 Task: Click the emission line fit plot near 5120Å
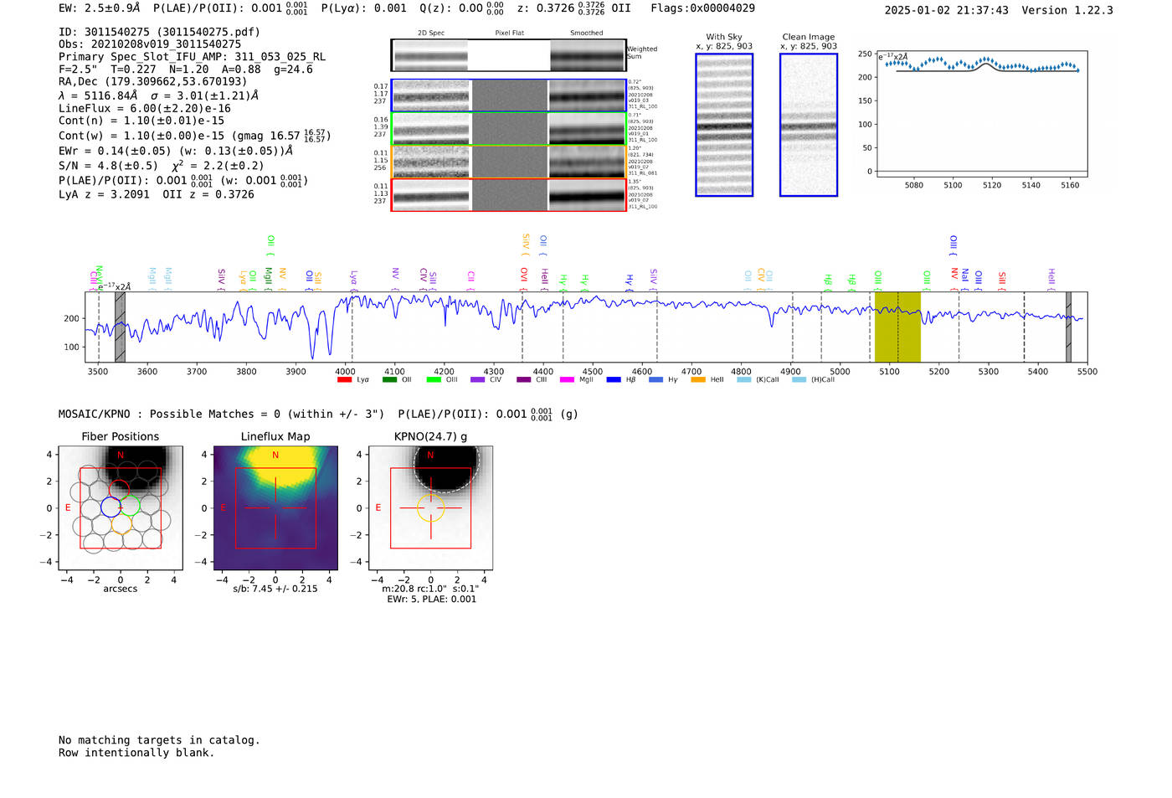coord(981,113)
